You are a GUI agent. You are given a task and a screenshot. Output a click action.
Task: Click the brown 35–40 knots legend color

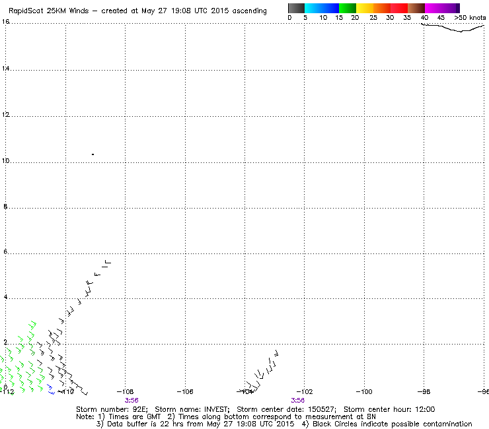pyautogui.click(x=416, y=8)
